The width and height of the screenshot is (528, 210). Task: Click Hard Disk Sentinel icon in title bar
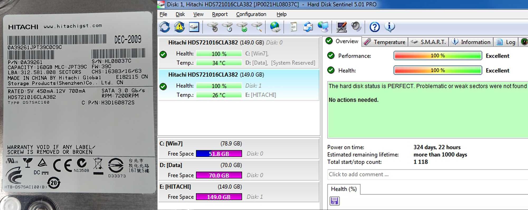(161, 4)
